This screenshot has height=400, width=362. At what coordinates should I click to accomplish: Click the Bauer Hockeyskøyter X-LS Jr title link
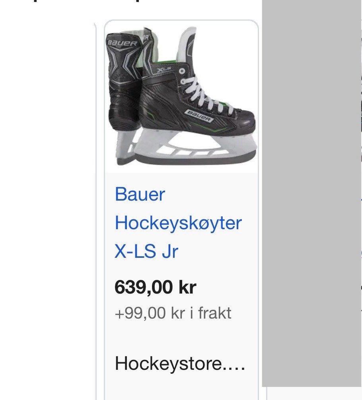click(x=178, y=222)
